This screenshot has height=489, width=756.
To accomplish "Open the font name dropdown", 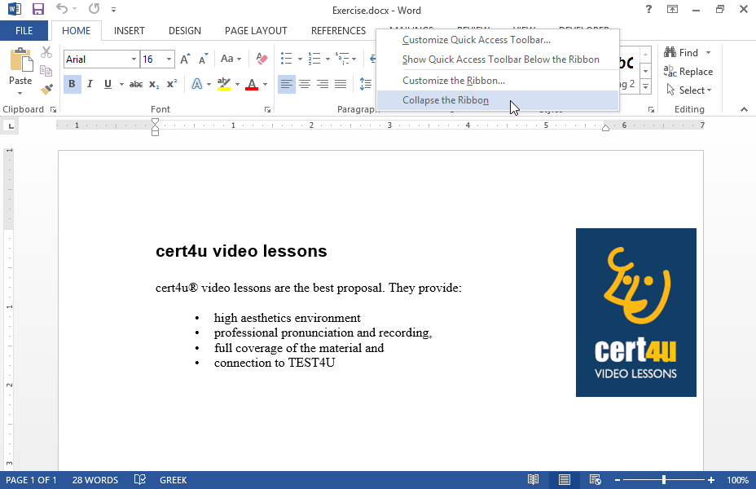I will tap(134, 59).
